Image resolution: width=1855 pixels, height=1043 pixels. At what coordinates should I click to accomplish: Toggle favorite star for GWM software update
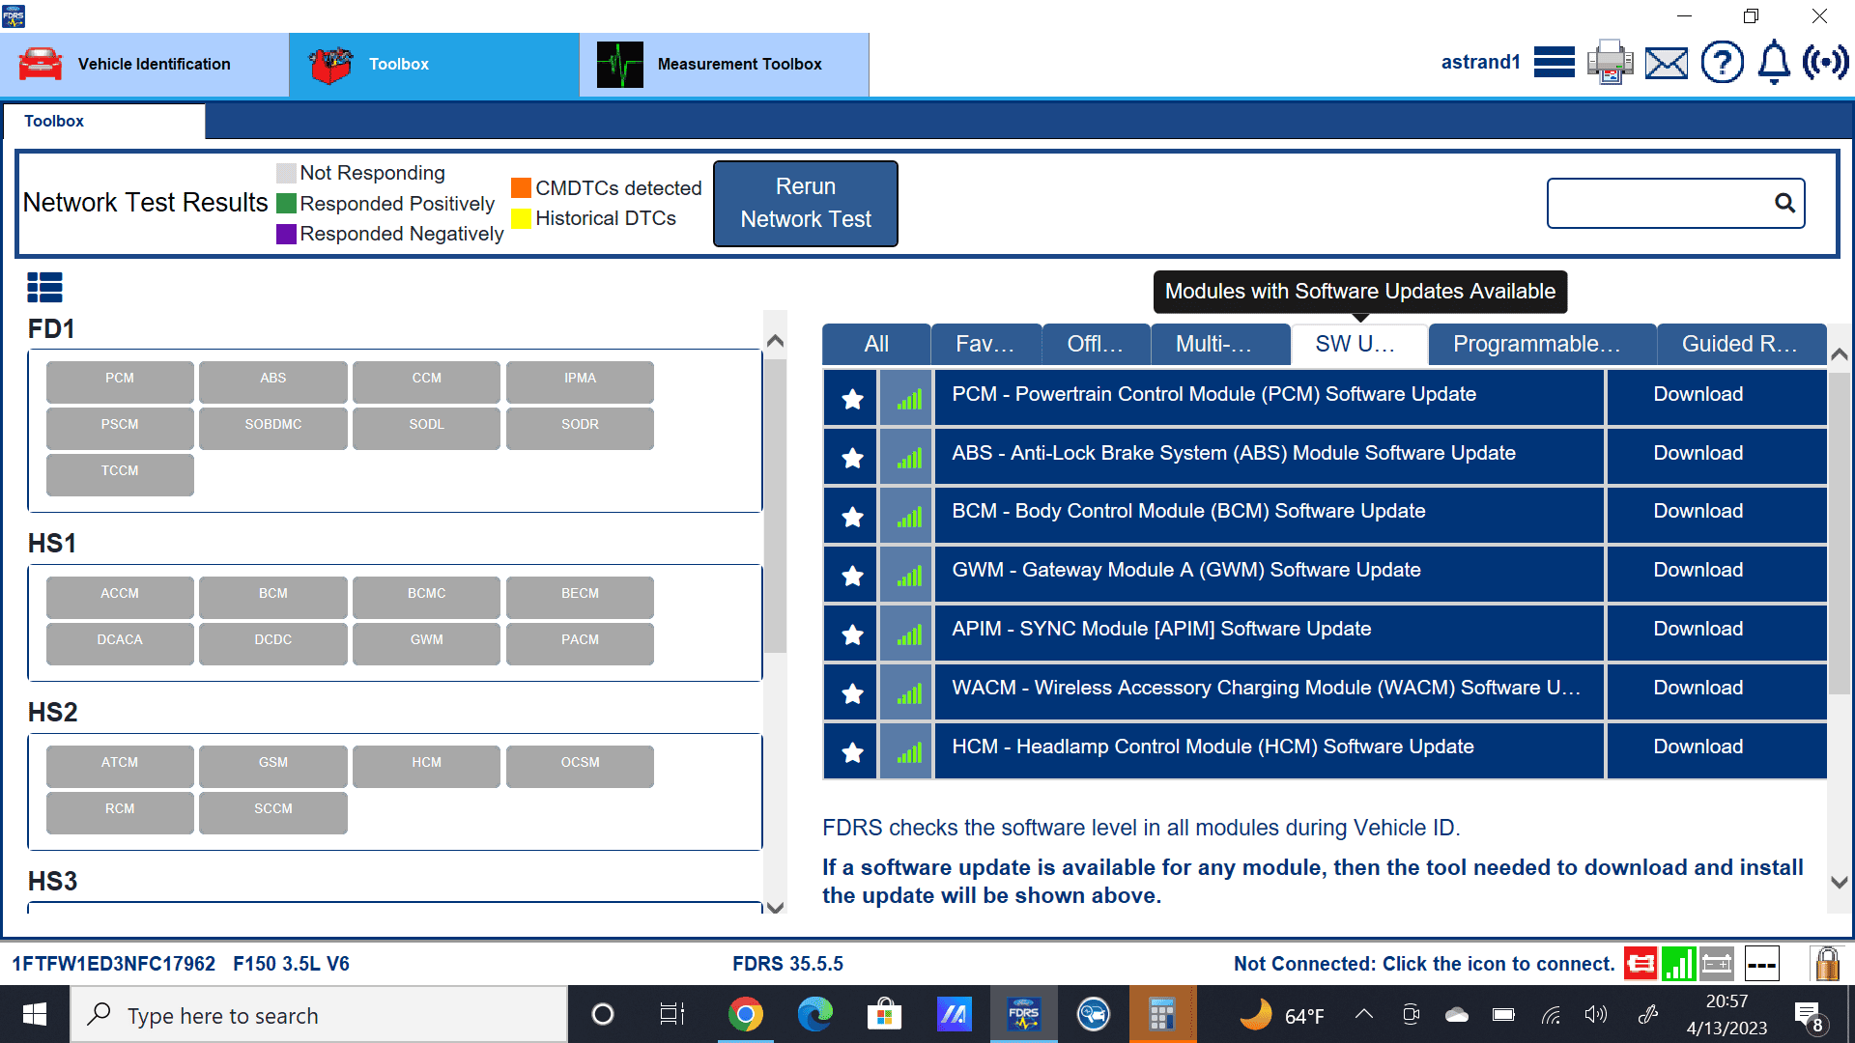tap(851, 575)
